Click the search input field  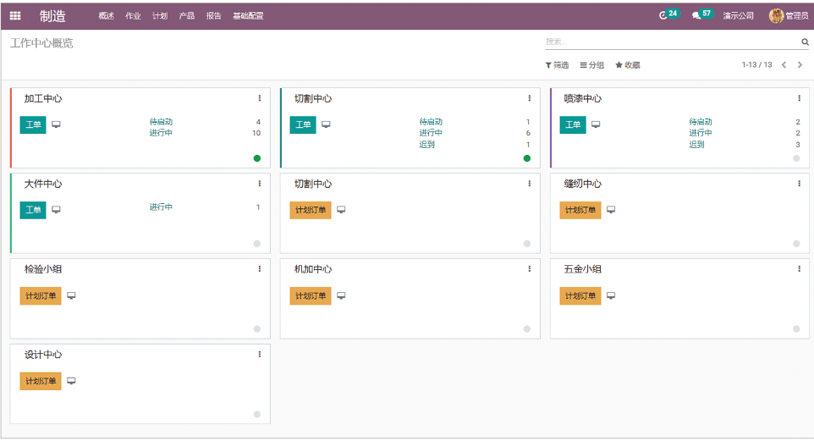pyautogui.click(x=670, y=41)
